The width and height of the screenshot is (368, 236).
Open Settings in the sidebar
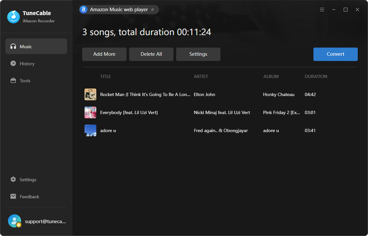[36, 180]
